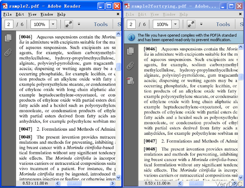Image resolution: width=245 pixels, height=188 pixels.
Task: Open File menu in sample2fortrying.pdf window
Action: point(130,14)
